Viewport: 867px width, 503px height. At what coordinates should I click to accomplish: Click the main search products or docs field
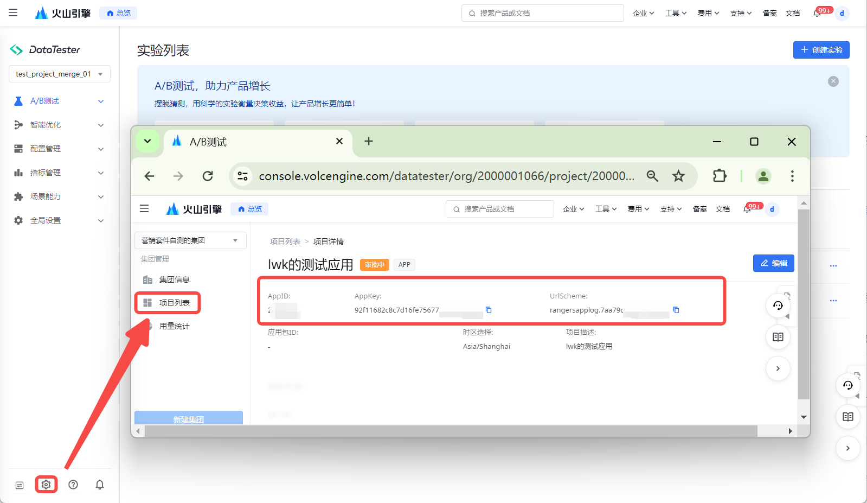[x=542, y=13]
